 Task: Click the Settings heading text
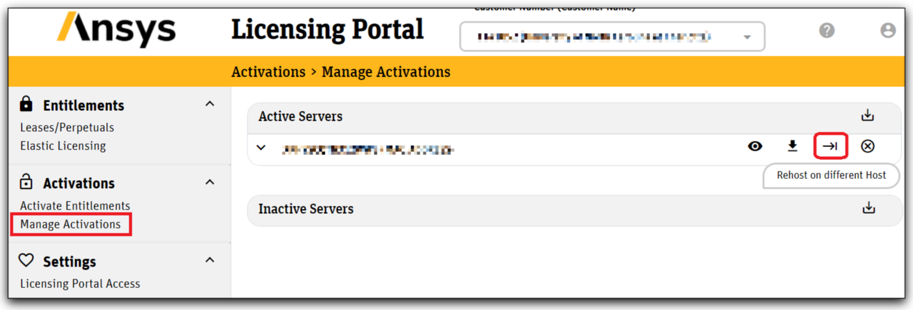coord(69,262)
